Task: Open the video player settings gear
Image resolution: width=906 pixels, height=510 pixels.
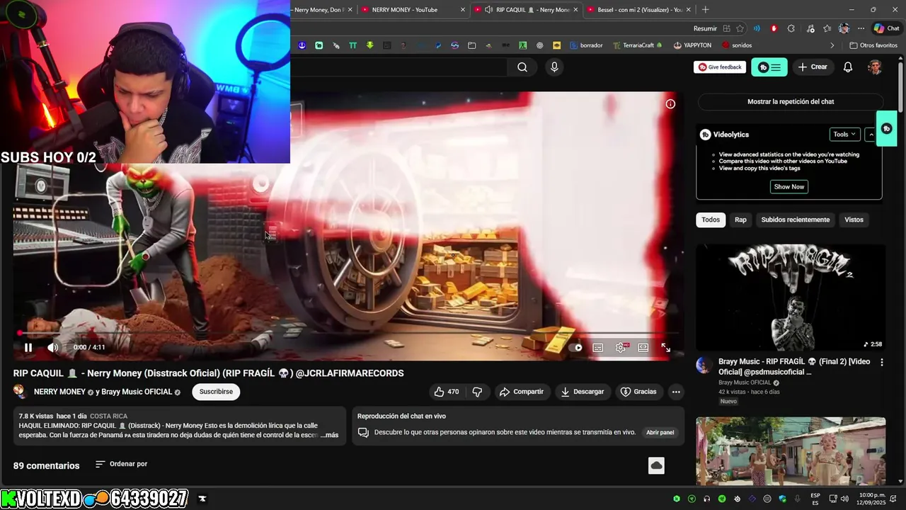Action: (621, 347)
